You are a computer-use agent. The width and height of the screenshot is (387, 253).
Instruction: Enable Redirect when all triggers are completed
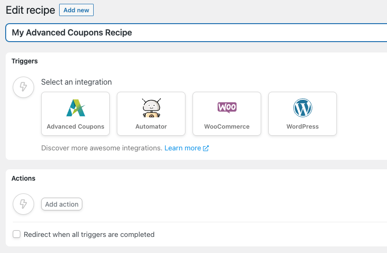coord(17,234)
